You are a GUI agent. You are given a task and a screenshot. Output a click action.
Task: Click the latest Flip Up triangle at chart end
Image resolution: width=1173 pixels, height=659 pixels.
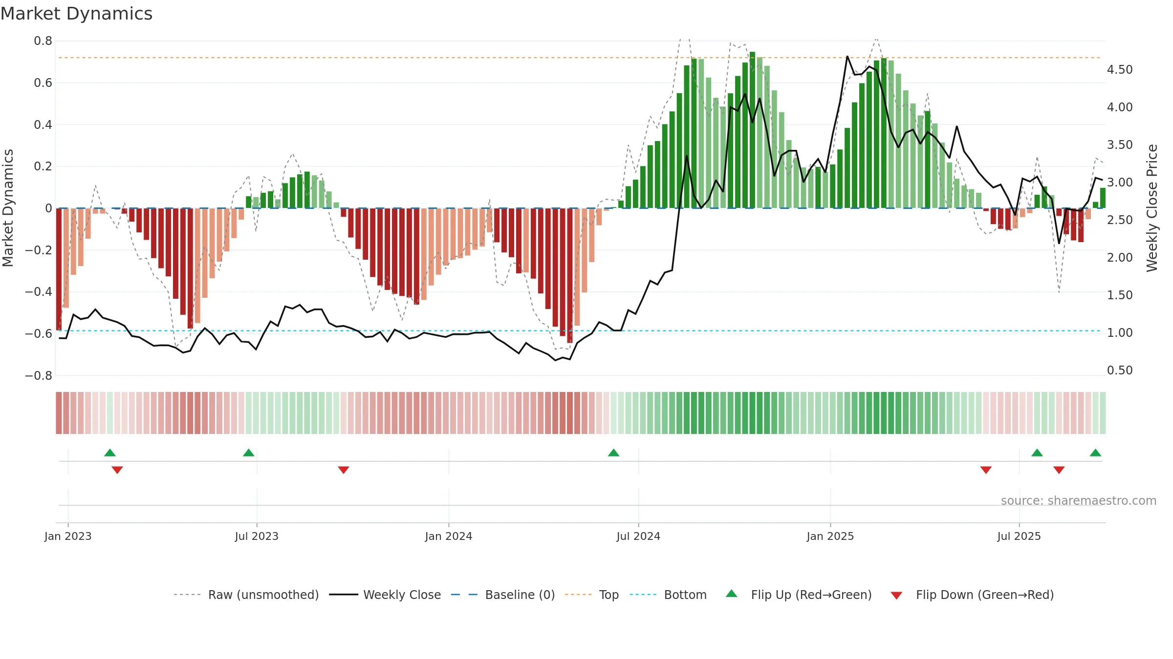(x=1096, y=453)
